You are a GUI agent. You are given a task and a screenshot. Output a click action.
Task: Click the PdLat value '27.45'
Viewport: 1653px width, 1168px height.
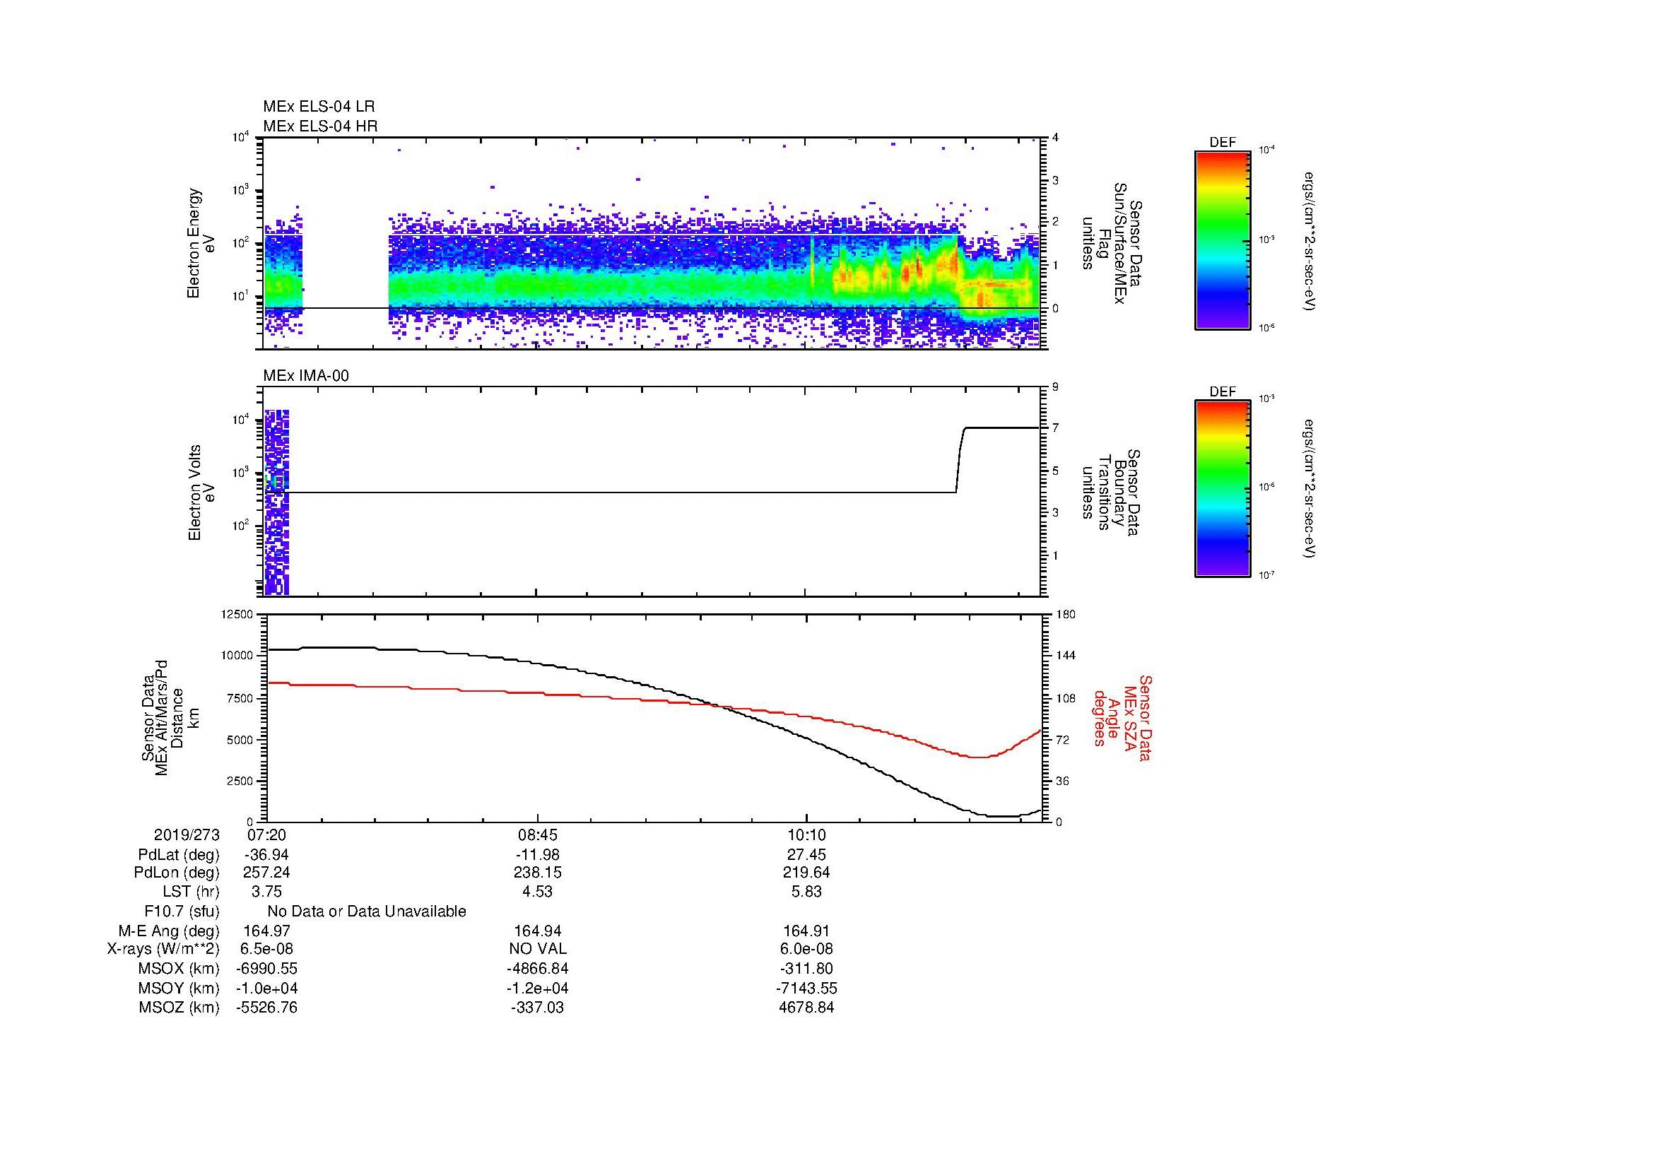806,855
